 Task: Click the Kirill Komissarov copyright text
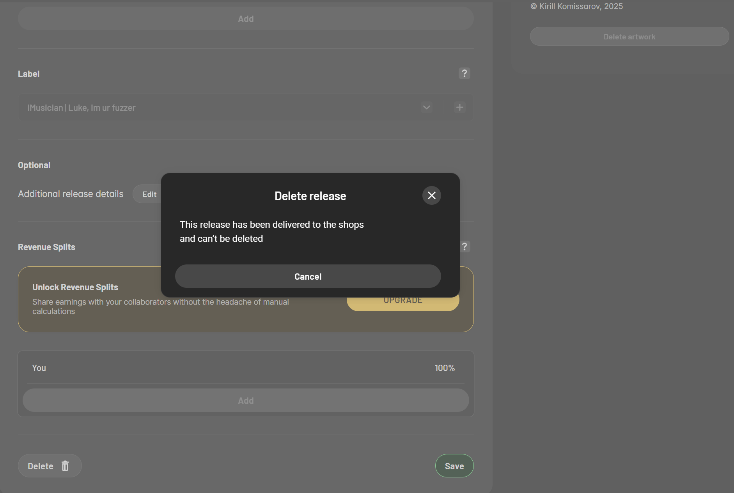[x=576, y=6]
